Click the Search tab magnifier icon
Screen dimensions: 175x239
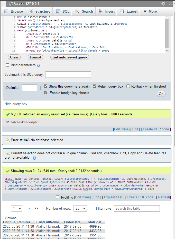(77, 11)
